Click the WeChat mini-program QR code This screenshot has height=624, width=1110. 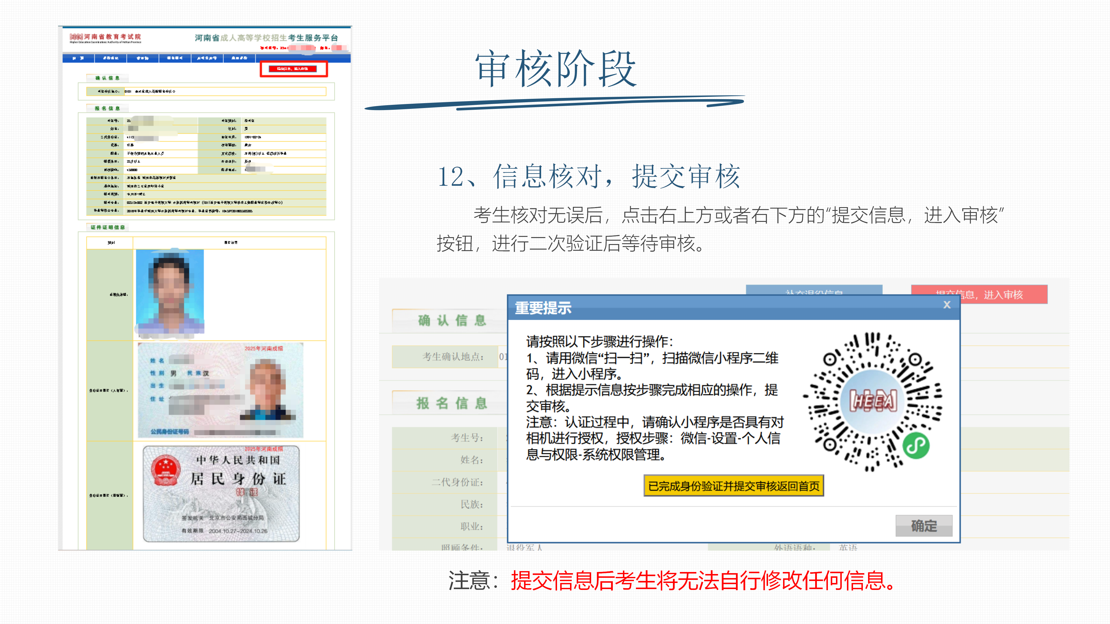[873, 401]
